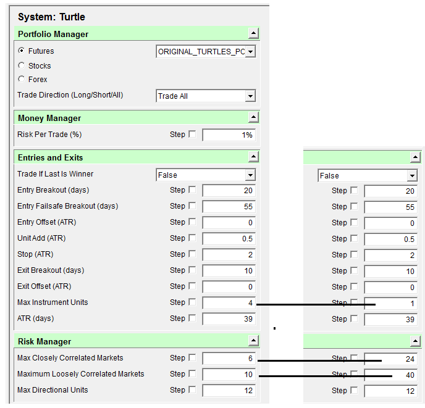Collapse the Money Manager section
Viewport: 425px width, 408px height.
click(x=253, y=118)
